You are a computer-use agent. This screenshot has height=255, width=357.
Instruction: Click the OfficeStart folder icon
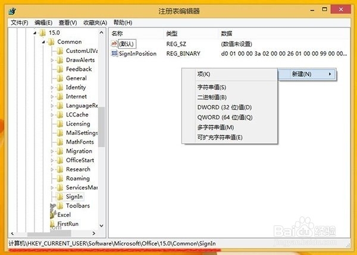click(60, 160)
